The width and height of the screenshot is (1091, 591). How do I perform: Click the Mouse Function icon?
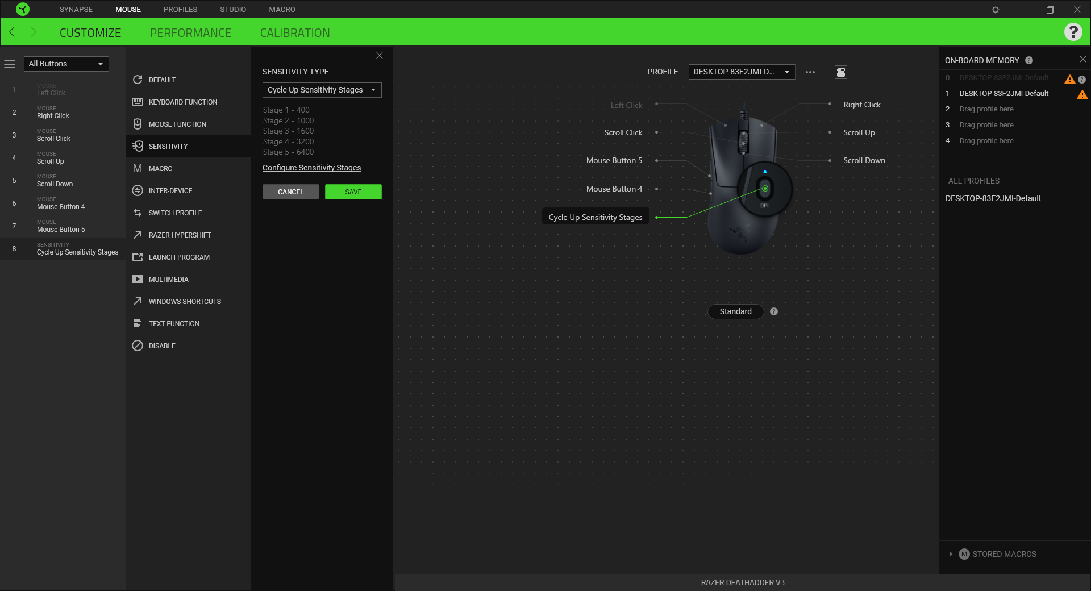click(x=138, y=124)
